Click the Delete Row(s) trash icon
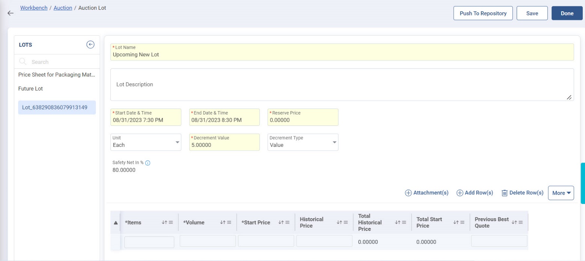Screen dimensions: 585x261 coord(505,193)
